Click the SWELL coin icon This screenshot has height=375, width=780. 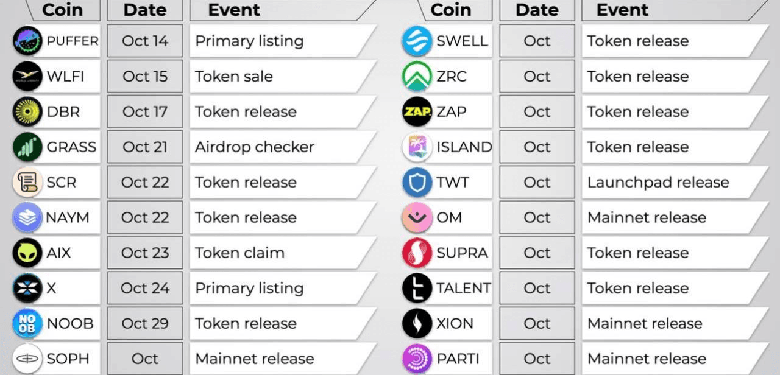point(417,41)
